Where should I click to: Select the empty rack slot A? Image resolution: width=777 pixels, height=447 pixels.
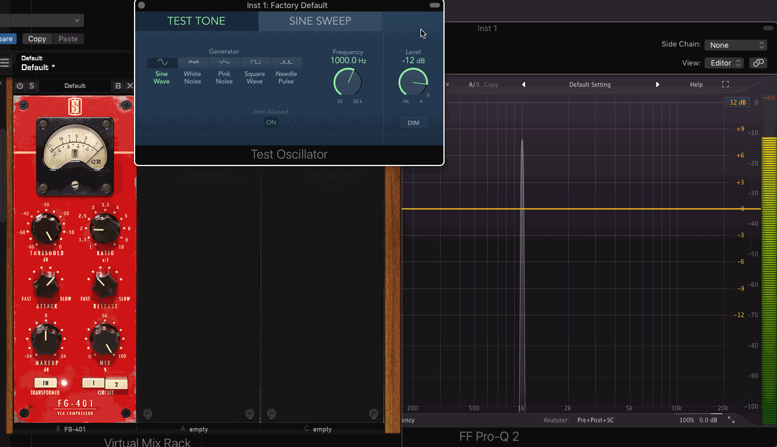[x=194, y=429]
